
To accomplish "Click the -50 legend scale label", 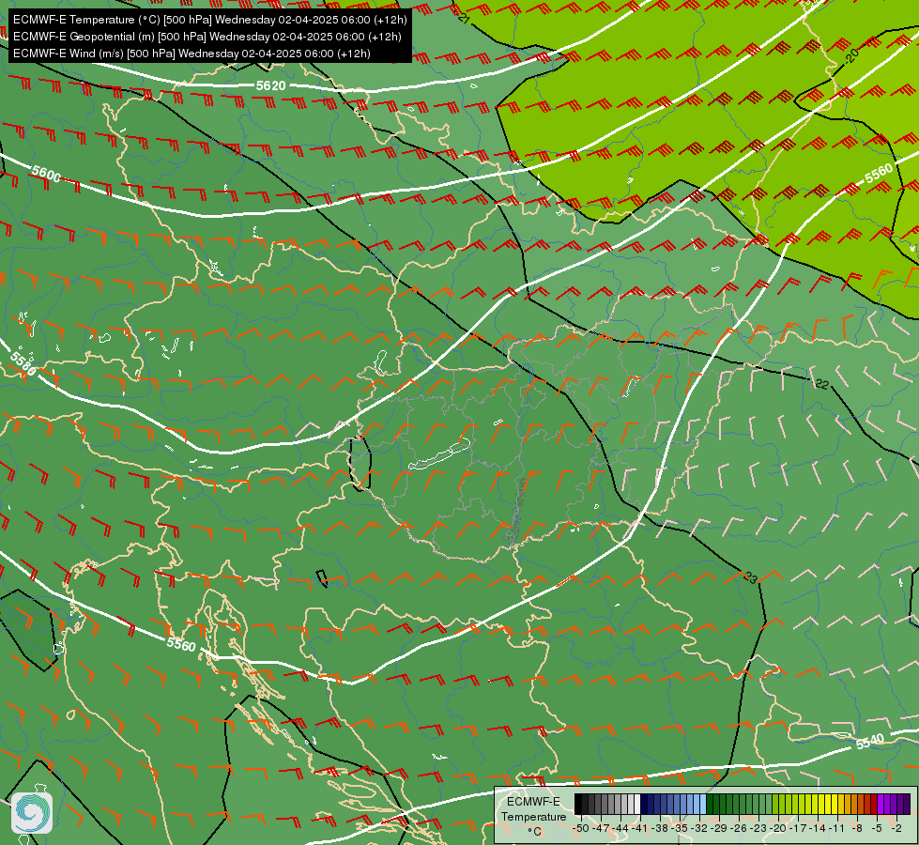I will pyautogui.click(x=581, y=828).
